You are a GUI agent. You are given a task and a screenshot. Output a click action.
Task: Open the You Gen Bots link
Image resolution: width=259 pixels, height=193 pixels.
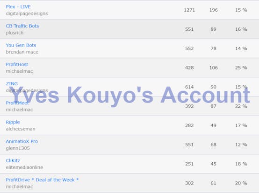(x=21, y=45)
